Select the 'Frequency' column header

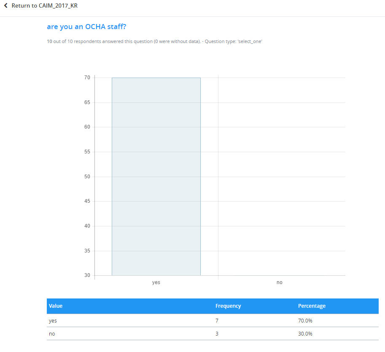[x=228, y=306]
